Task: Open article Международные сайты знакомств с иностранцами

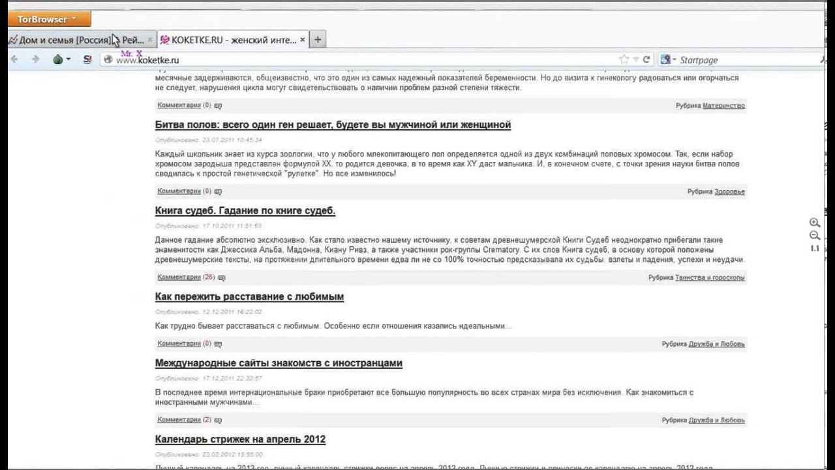Action: (279, 363)
